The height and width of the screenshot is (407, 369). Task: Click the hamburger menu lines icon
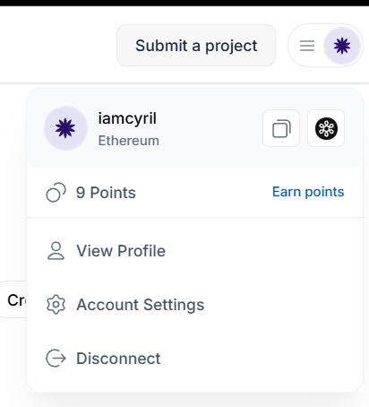[x=307, y=46]
